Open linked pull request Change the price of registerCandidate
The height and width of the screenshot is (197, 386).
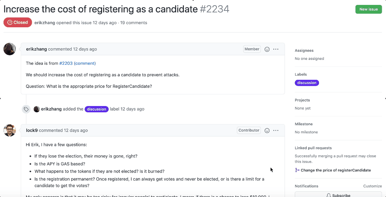coord(335,170)
